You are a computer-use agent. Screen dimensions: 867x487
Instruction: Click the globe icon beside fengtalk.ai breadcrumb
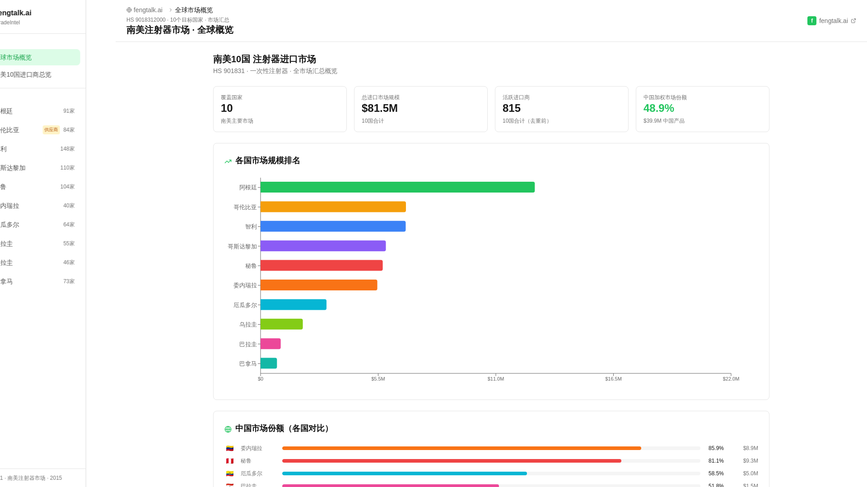(x=129, y=10)
